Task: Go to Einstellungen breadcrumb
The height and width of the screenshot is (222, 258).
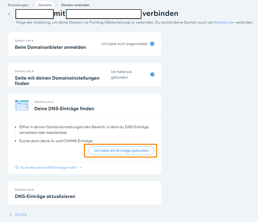Action: pos(18,5)
